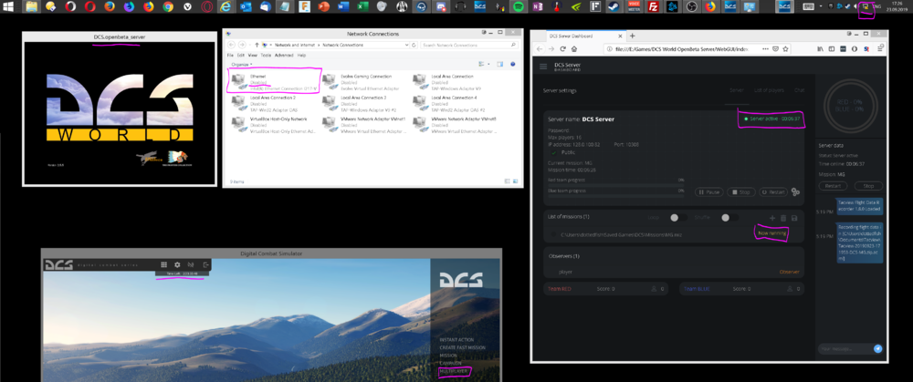Click the Red team progress bar
Screen dimensions: 913x382
tap(617, 185)
